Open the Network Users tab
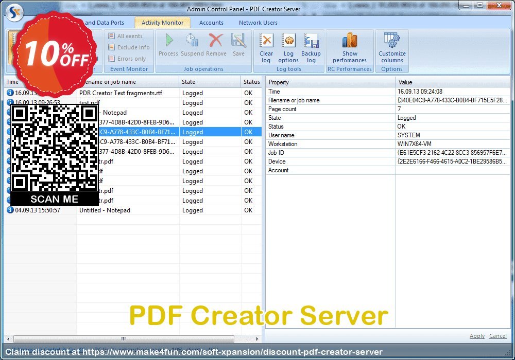 pyautogui.click(x=258, y=23)
